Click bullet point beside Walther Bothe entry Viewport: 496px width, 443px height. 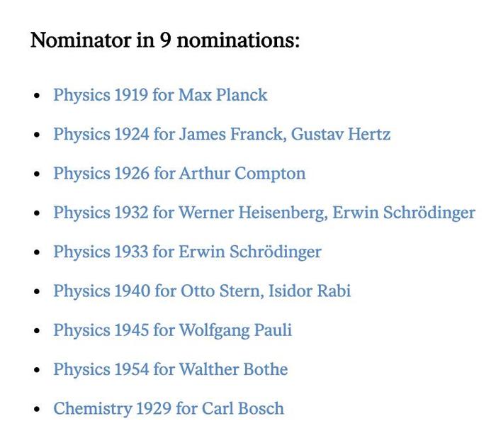(x=37, y=370)
